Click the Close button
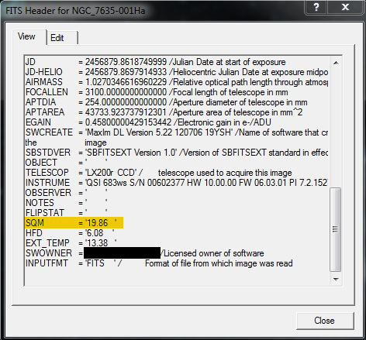Viewport: 366px width, 340px height. coord(325,321)
